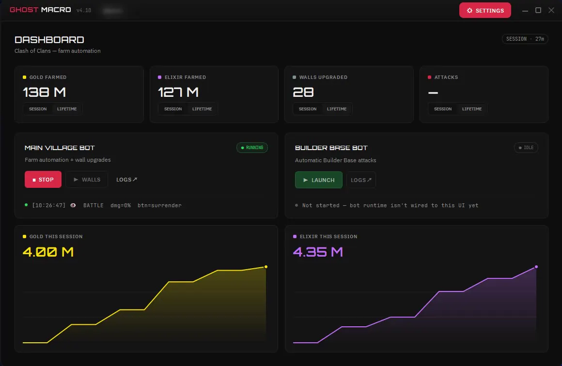Click the blurred label beside v4.18
This screenshot has height=366, width=562.
[112, 11]
